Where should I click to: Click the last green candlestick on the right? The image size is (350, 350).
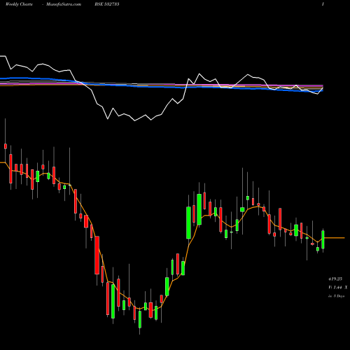[x=323, y=240]
